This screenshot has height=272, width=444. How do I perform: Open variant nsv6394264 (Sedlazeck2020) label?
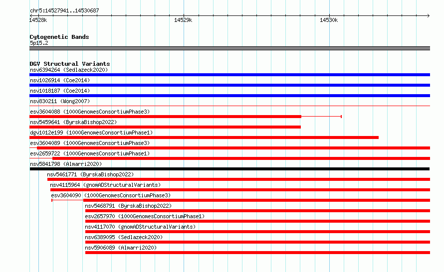tap(69, 70)
